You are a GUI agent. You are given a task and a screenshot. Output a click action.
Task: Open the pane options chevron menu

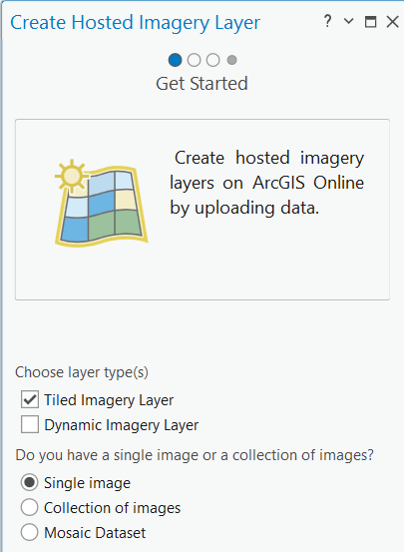(x=348, y=21)
